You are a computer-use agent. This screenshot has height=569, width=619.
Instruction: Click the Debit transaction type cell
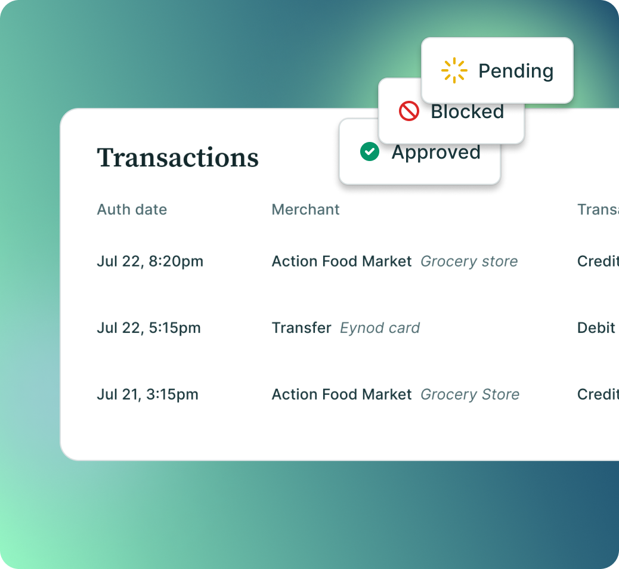[x=596, y=328]
